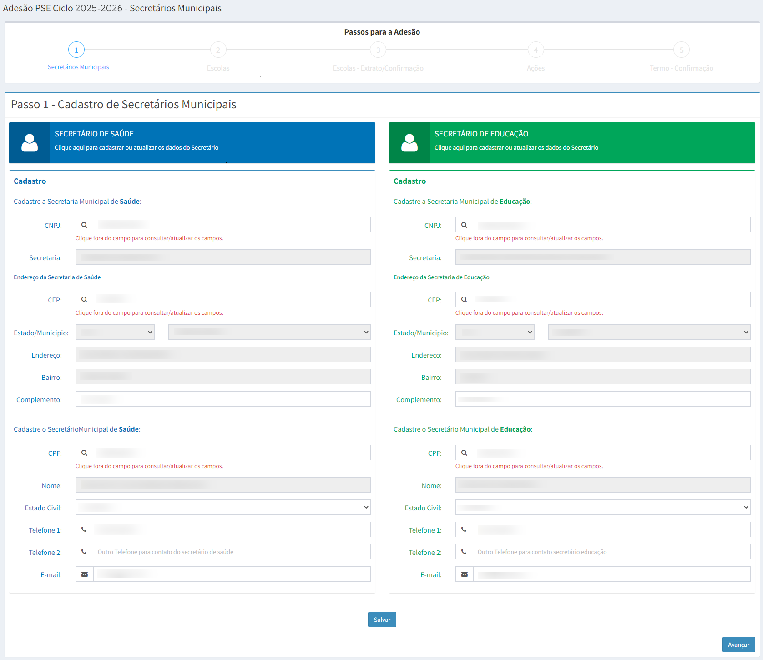Click the Saúde E-mail envelope icon
This screenshot has height=660, width=763.
tap(85, 574)
